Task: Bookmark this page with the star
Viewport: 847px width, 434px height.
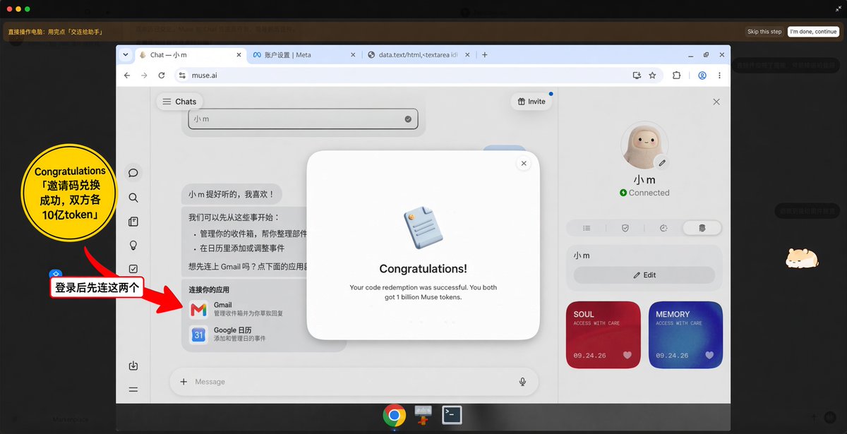Action: point(653,76)
